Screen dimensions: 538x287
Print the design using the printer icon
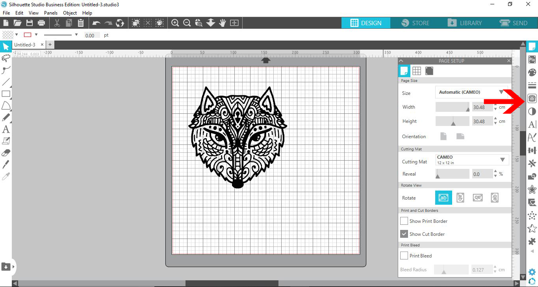click(x=41, y=23)
